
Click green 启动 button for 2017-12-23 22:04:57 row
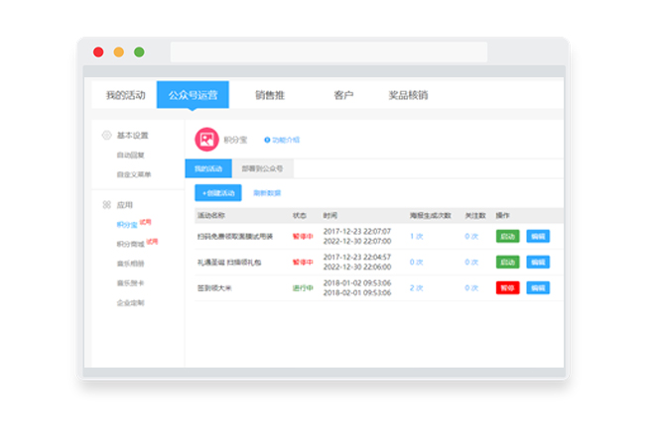507,263
